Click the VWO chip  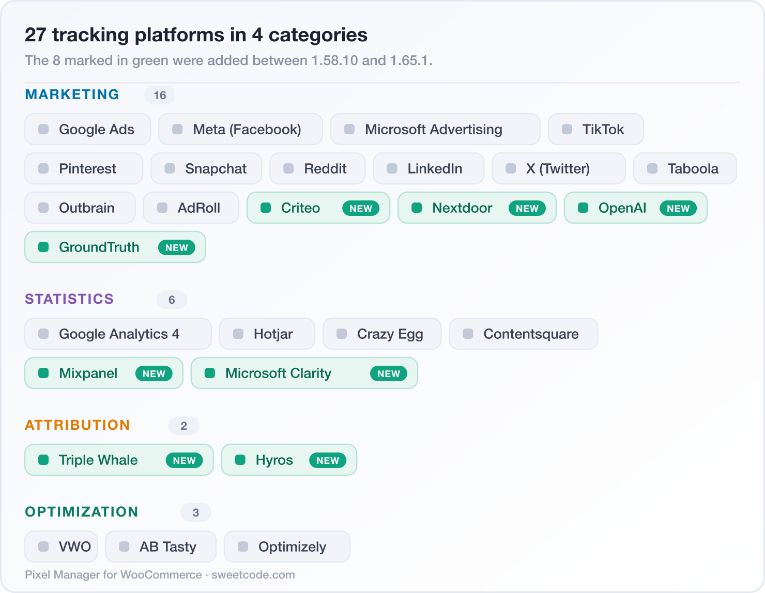pyautogui.click(x=61, y=547)
